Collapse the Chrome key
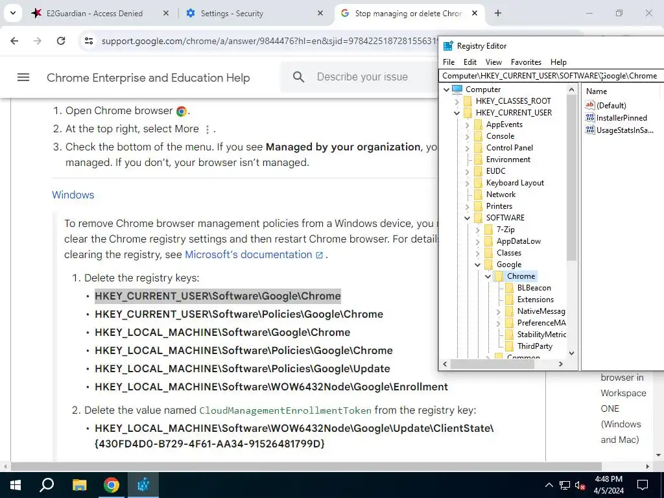The height and width of the screenshot is (498, 664). pos(488,276)
